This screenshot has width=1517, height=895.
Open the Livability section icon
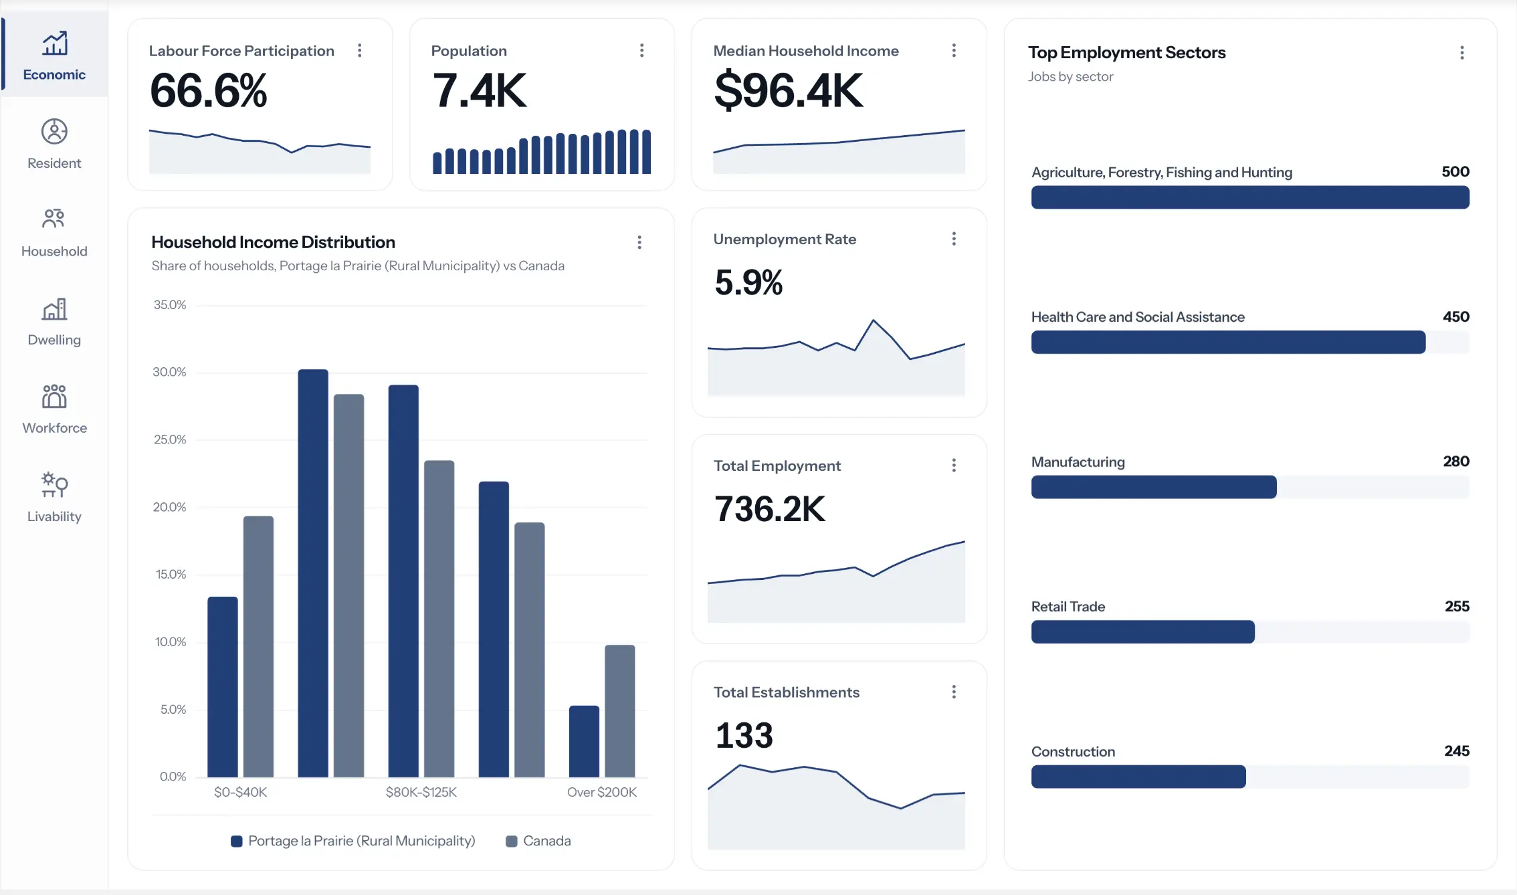[54, 484]
